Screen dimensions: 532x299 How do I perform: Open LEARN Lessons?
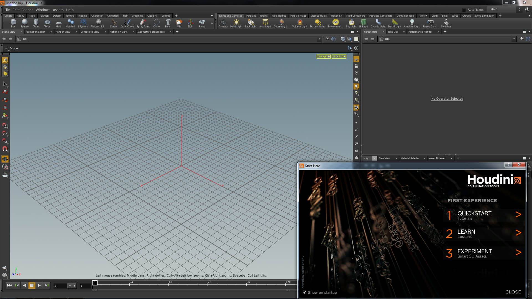(x=484, y=233)
